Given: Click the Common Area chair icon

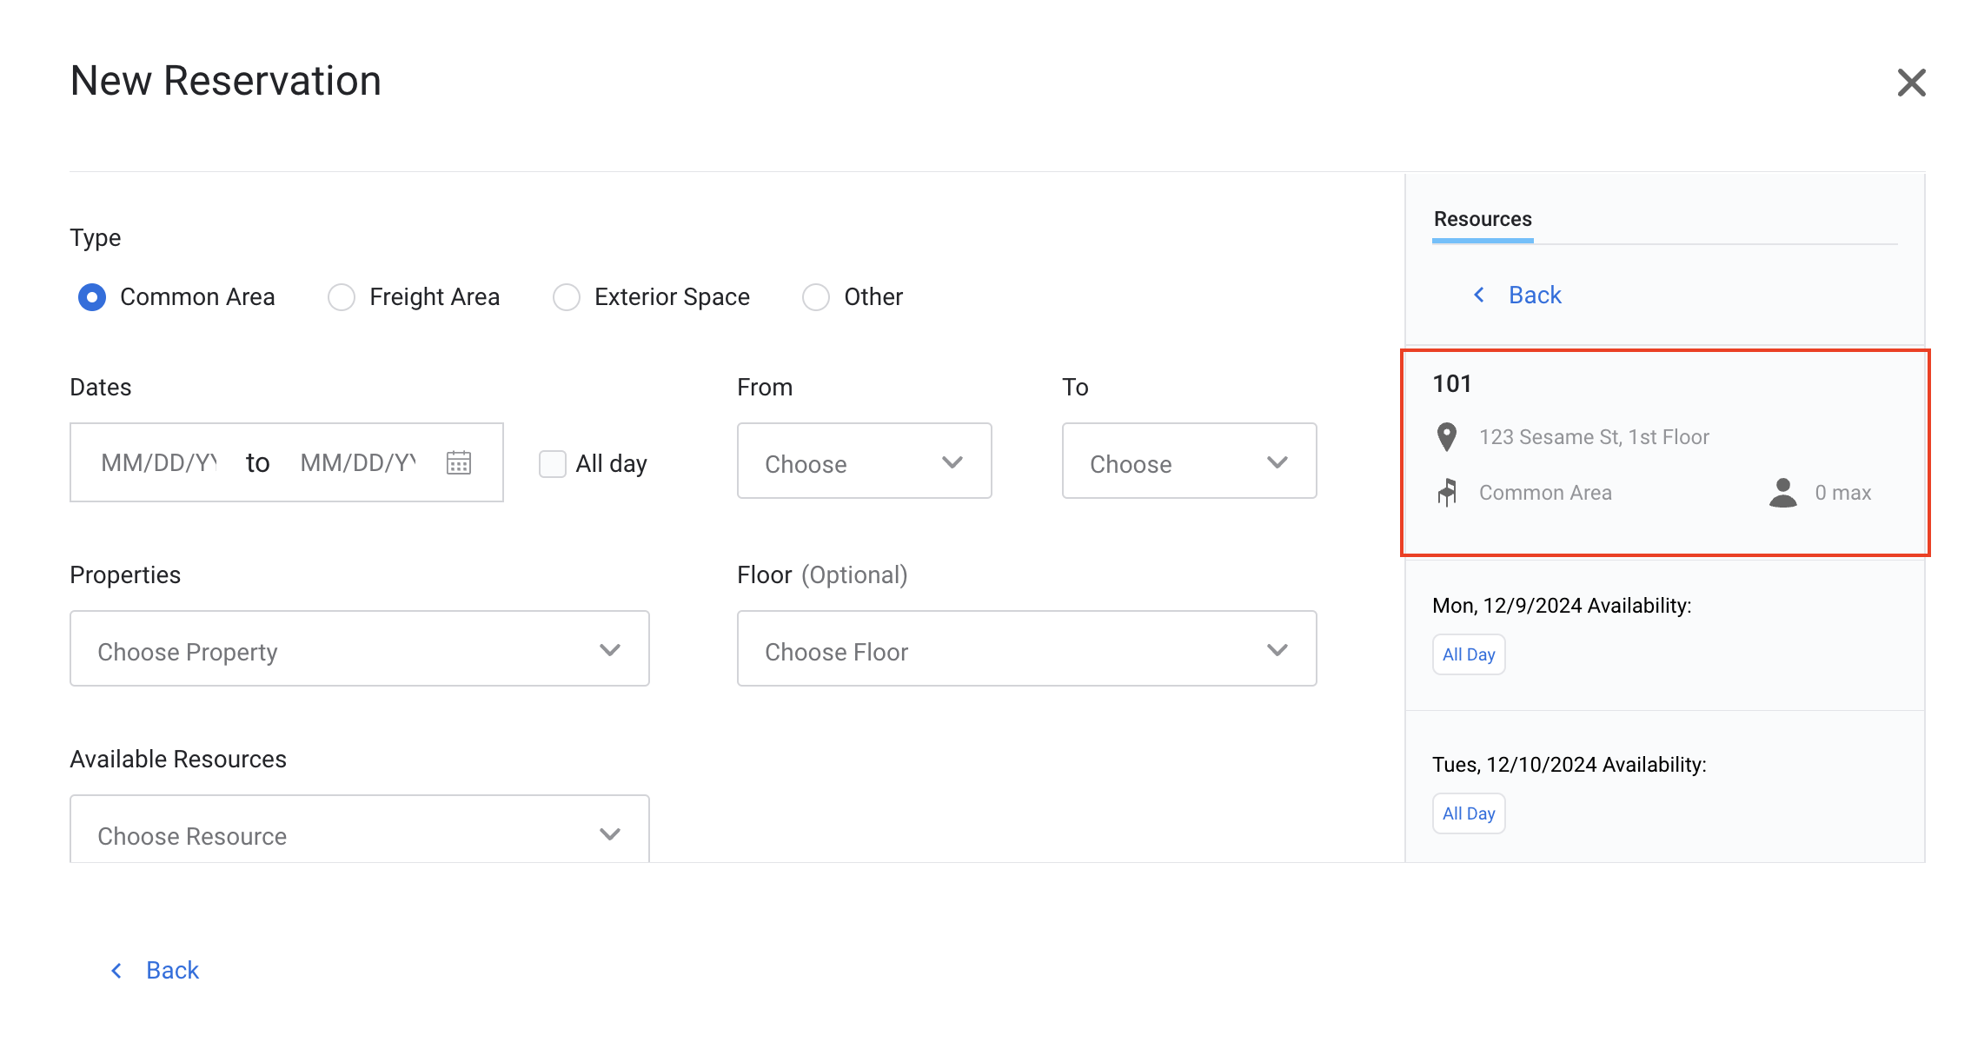Looking at the screenshot, I should 1447,492.
